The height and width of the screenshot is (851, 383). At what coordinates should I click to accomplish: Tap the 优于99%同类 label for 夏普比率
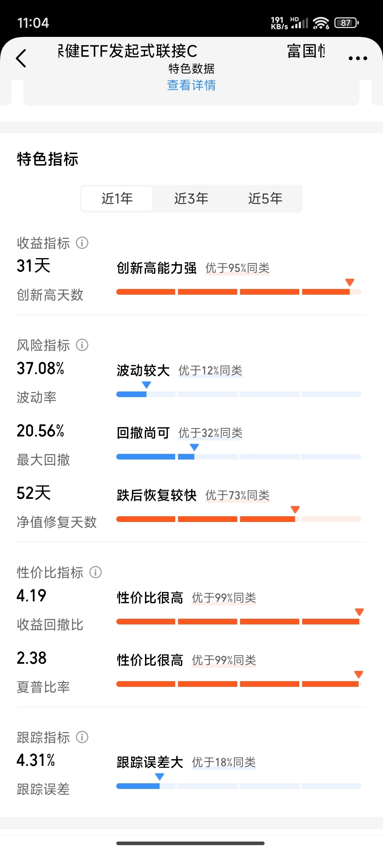click(224, 660)
